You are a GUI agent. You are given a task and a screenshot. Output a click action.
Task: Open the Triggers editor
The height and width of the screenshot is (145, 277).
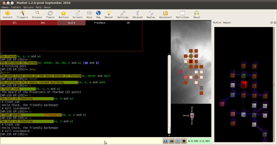coord(22,15)
